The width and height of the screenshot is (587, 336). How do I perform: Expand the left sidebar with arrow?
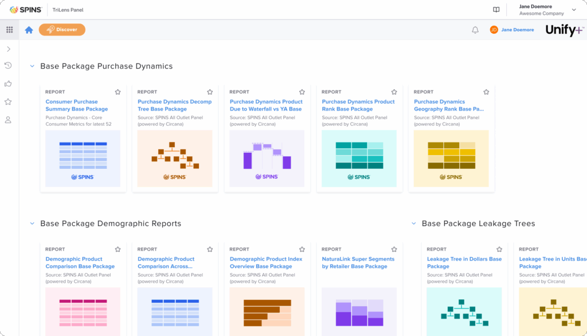click(9, 49)
